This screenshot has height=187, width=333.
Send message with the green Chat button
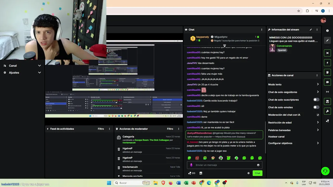[257, 173]
